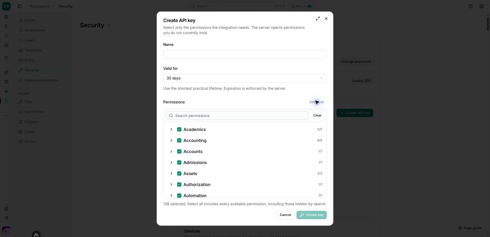Viewport: 490px width, 237px height.
Task: Open Roles & permissions settings
Action: click(x=42, y=80)
